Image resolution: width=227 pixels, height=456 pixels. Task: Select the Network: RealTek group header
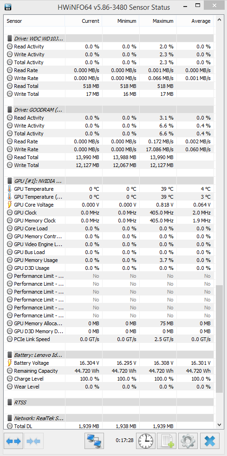(x=110, y=418)
